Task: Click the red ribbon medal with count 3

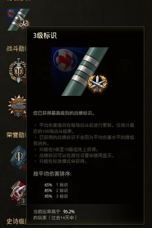Action: point(18,192)
